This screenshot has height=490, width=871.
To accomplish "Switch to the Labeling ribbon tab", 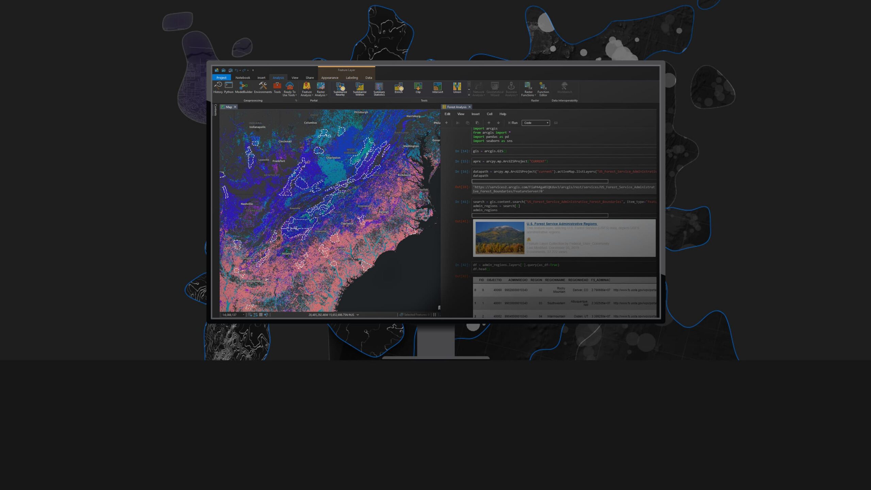I will tap(352, 78).
